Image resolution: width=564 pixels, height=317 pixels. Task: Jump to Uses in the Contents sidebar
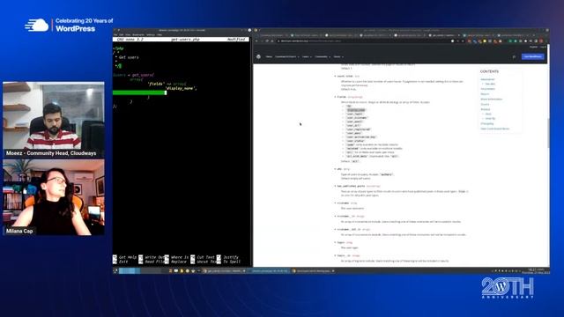(x=488, y=114)
